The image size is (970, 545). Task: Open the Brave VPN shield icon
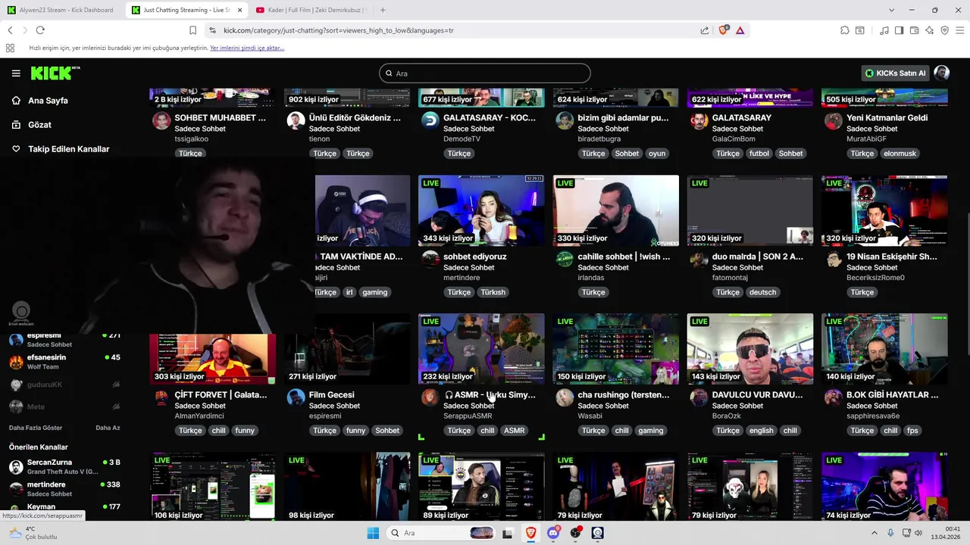tap(945, 30)
